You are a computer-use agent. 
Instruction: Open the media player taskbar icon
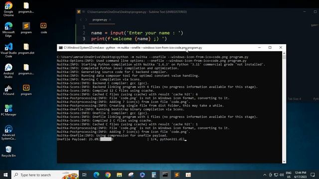pos(142,175)
